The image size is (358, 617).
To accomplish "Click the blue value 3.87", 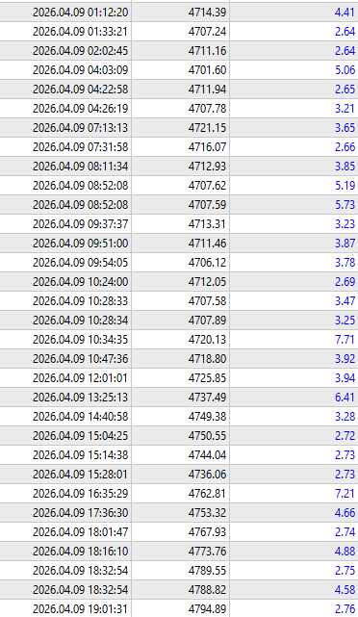I will tap(345, 244).
